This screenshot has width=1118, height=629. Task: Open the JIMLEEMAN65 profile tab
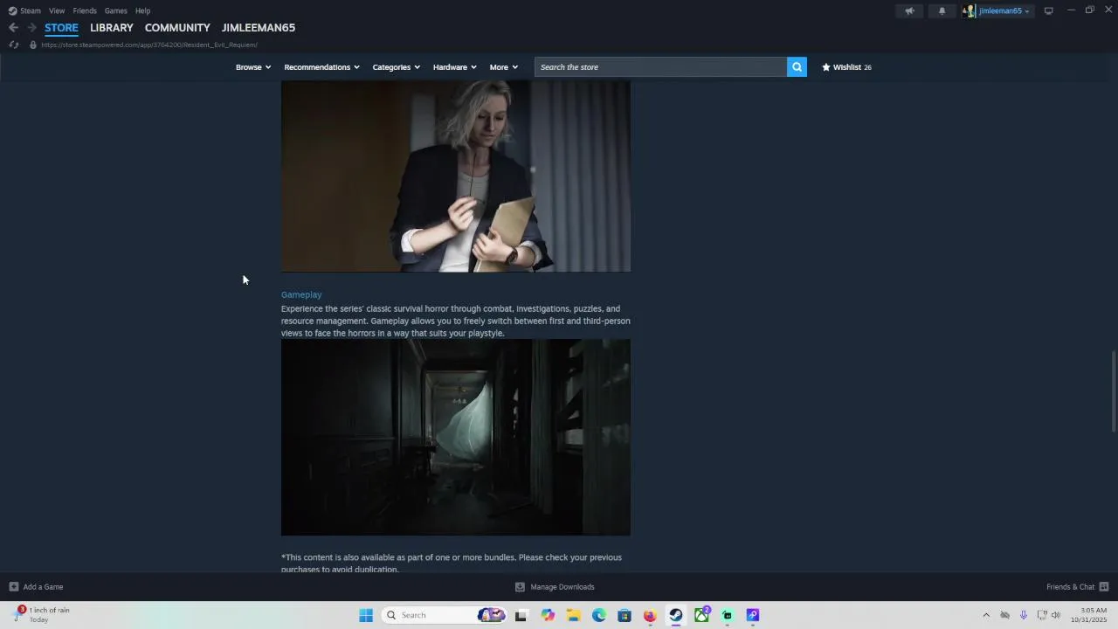[259, 28]
